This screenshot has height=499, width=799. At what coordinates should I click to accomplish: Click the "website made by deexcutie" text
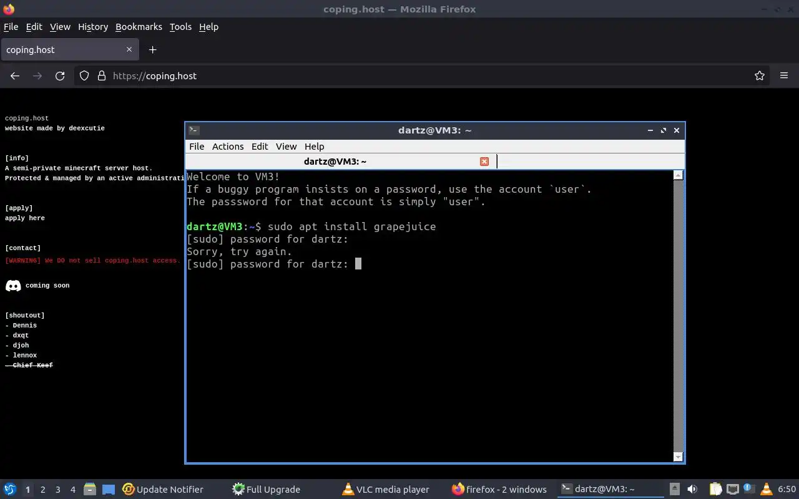coord(55,128)
